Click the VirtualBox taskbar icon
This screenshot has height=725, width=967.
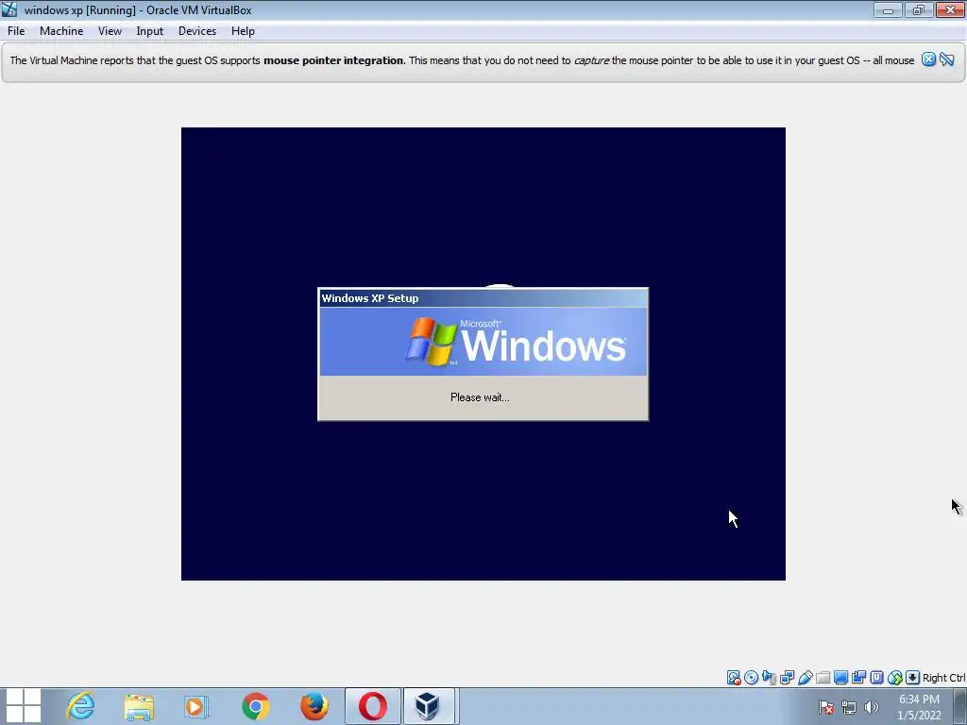coord(431,706)
